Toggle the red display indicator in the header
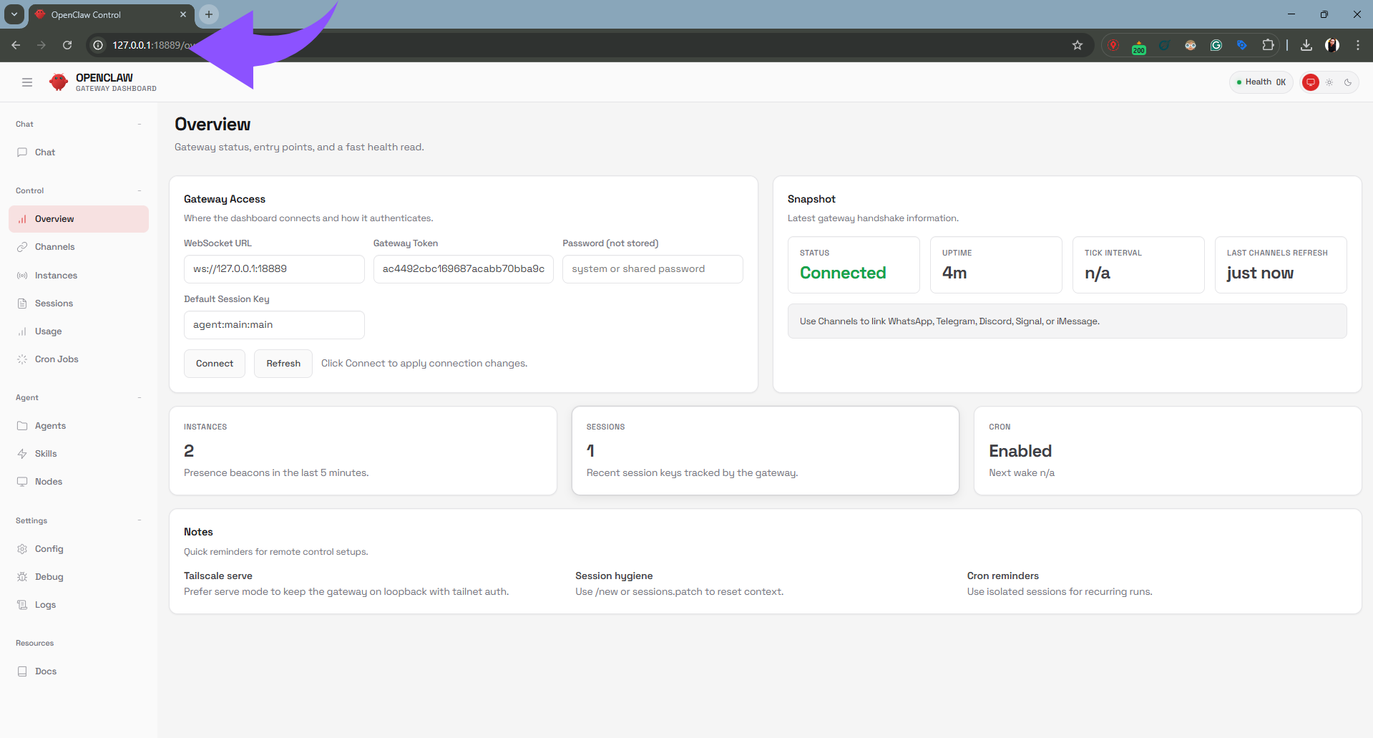Image resolution: width=1373 pixels, height=738 pixels. 1310,82
